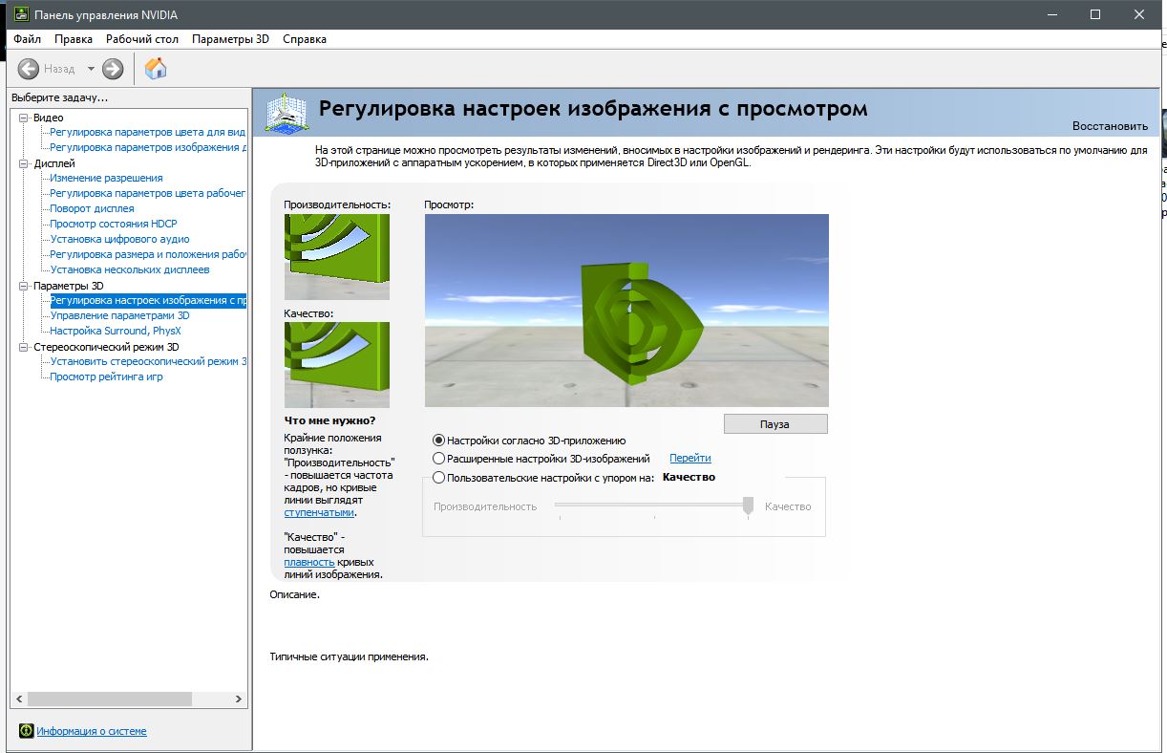Open the Рабочий стол menu

tap(142, 39)
